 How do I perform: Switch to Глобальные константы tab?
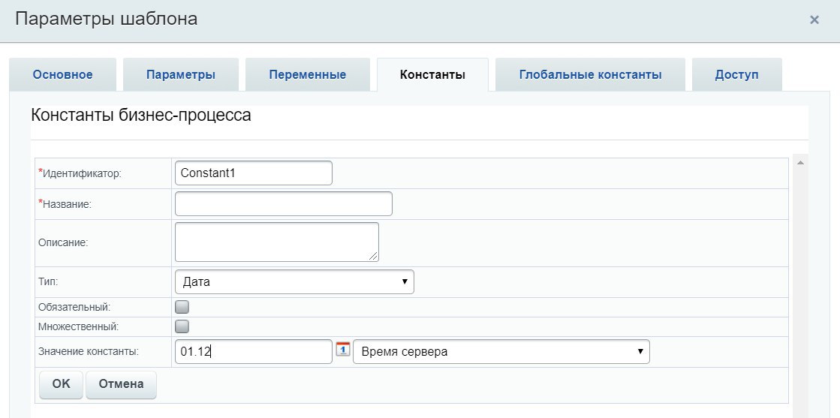pos(590,75)
